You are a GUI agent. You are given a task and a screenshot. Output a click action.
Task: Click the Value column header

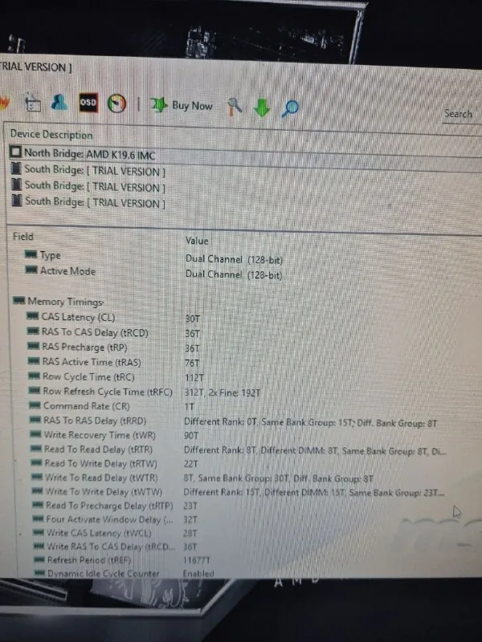(197, 241)
